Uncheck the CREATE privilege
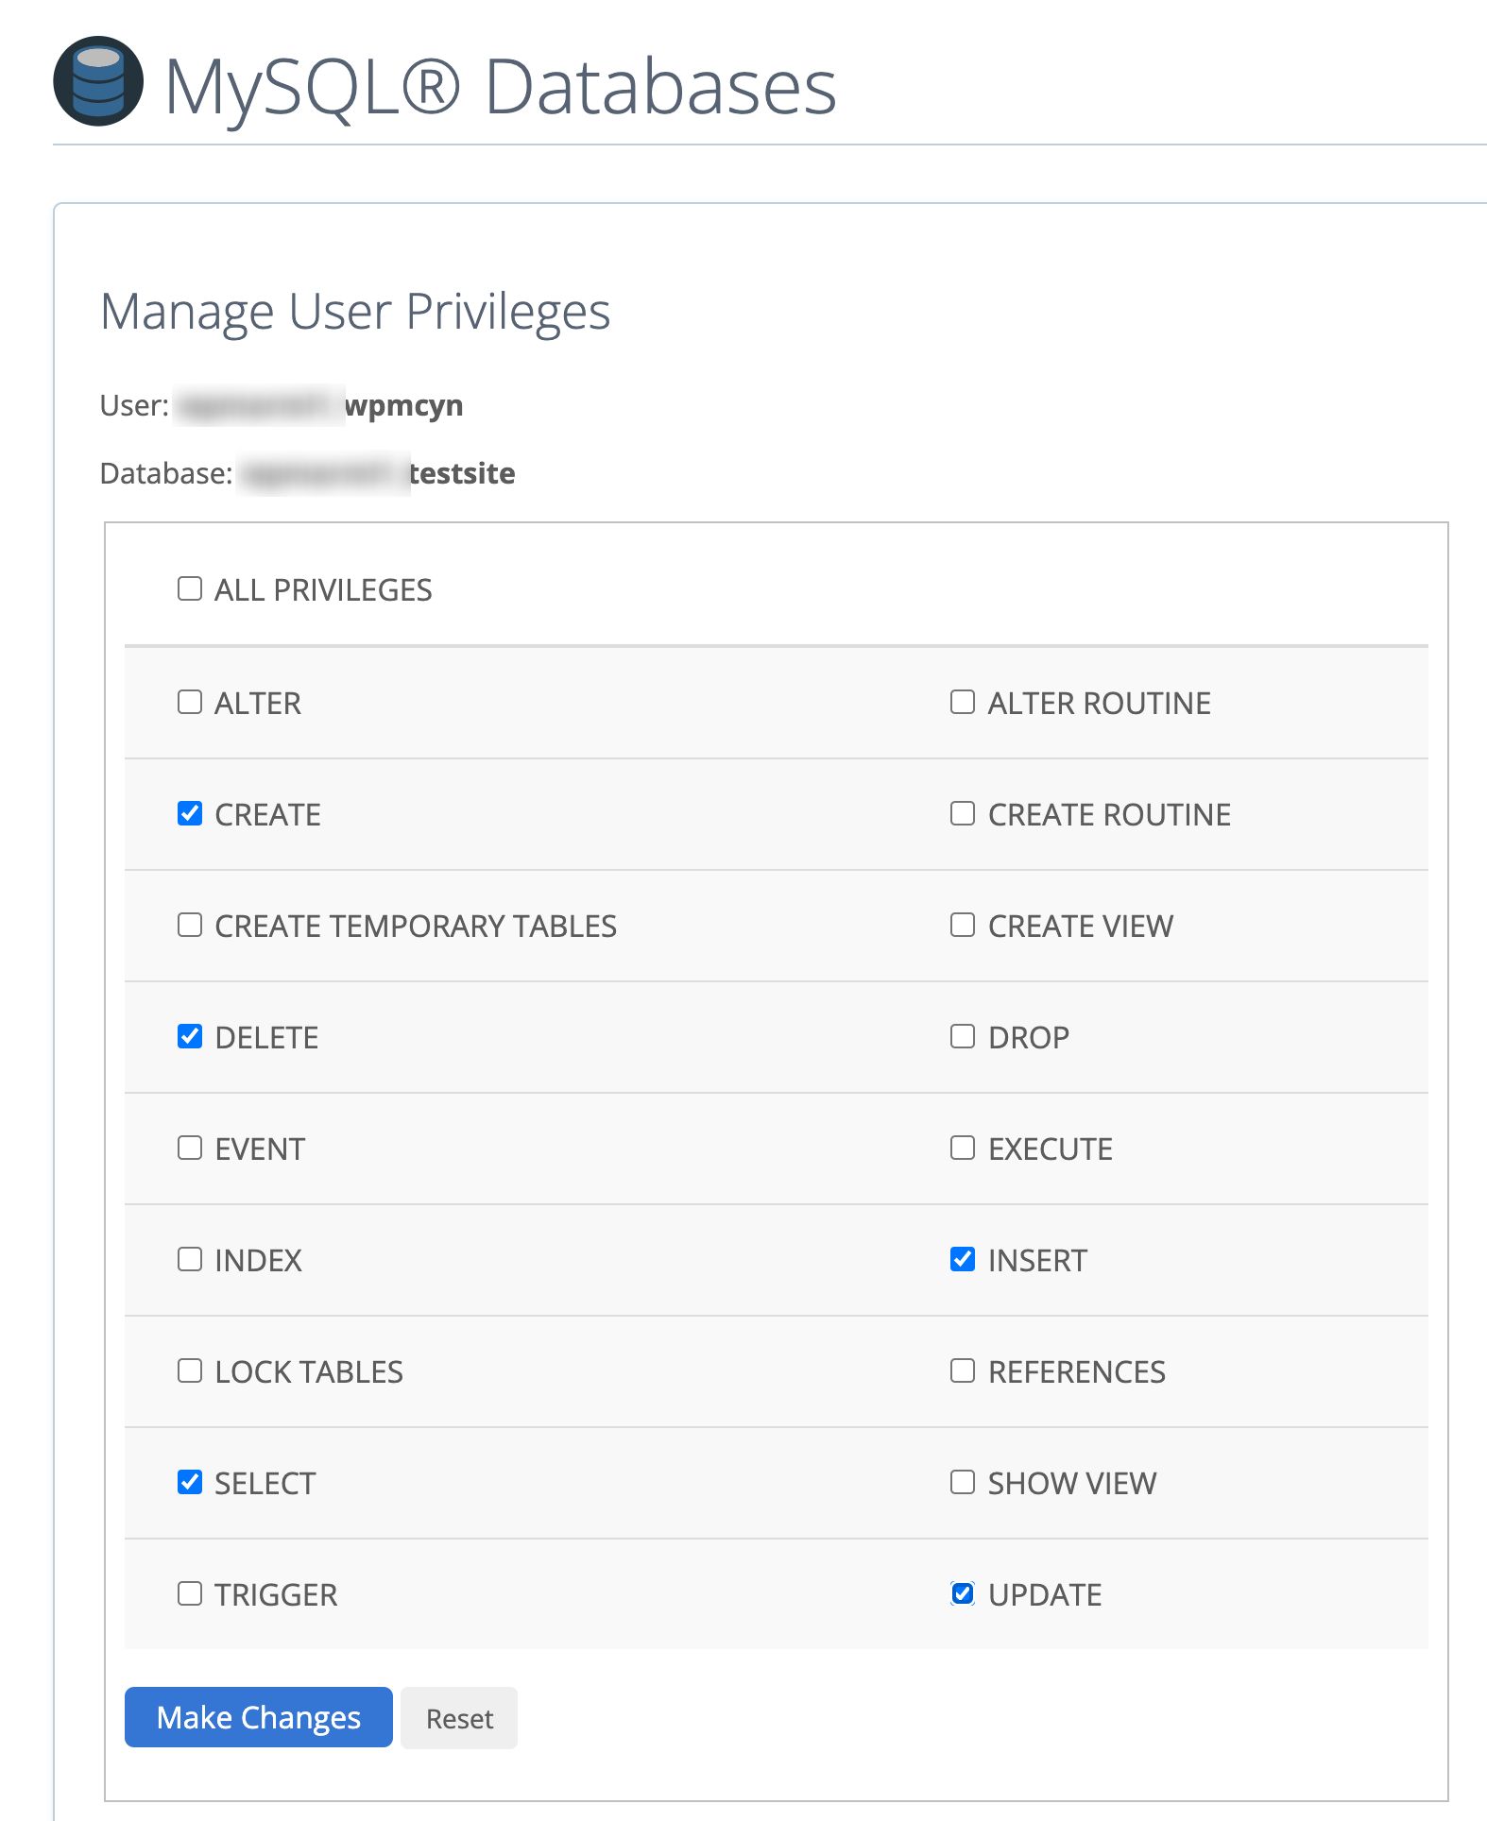1487x1821 pixels. 189,812
